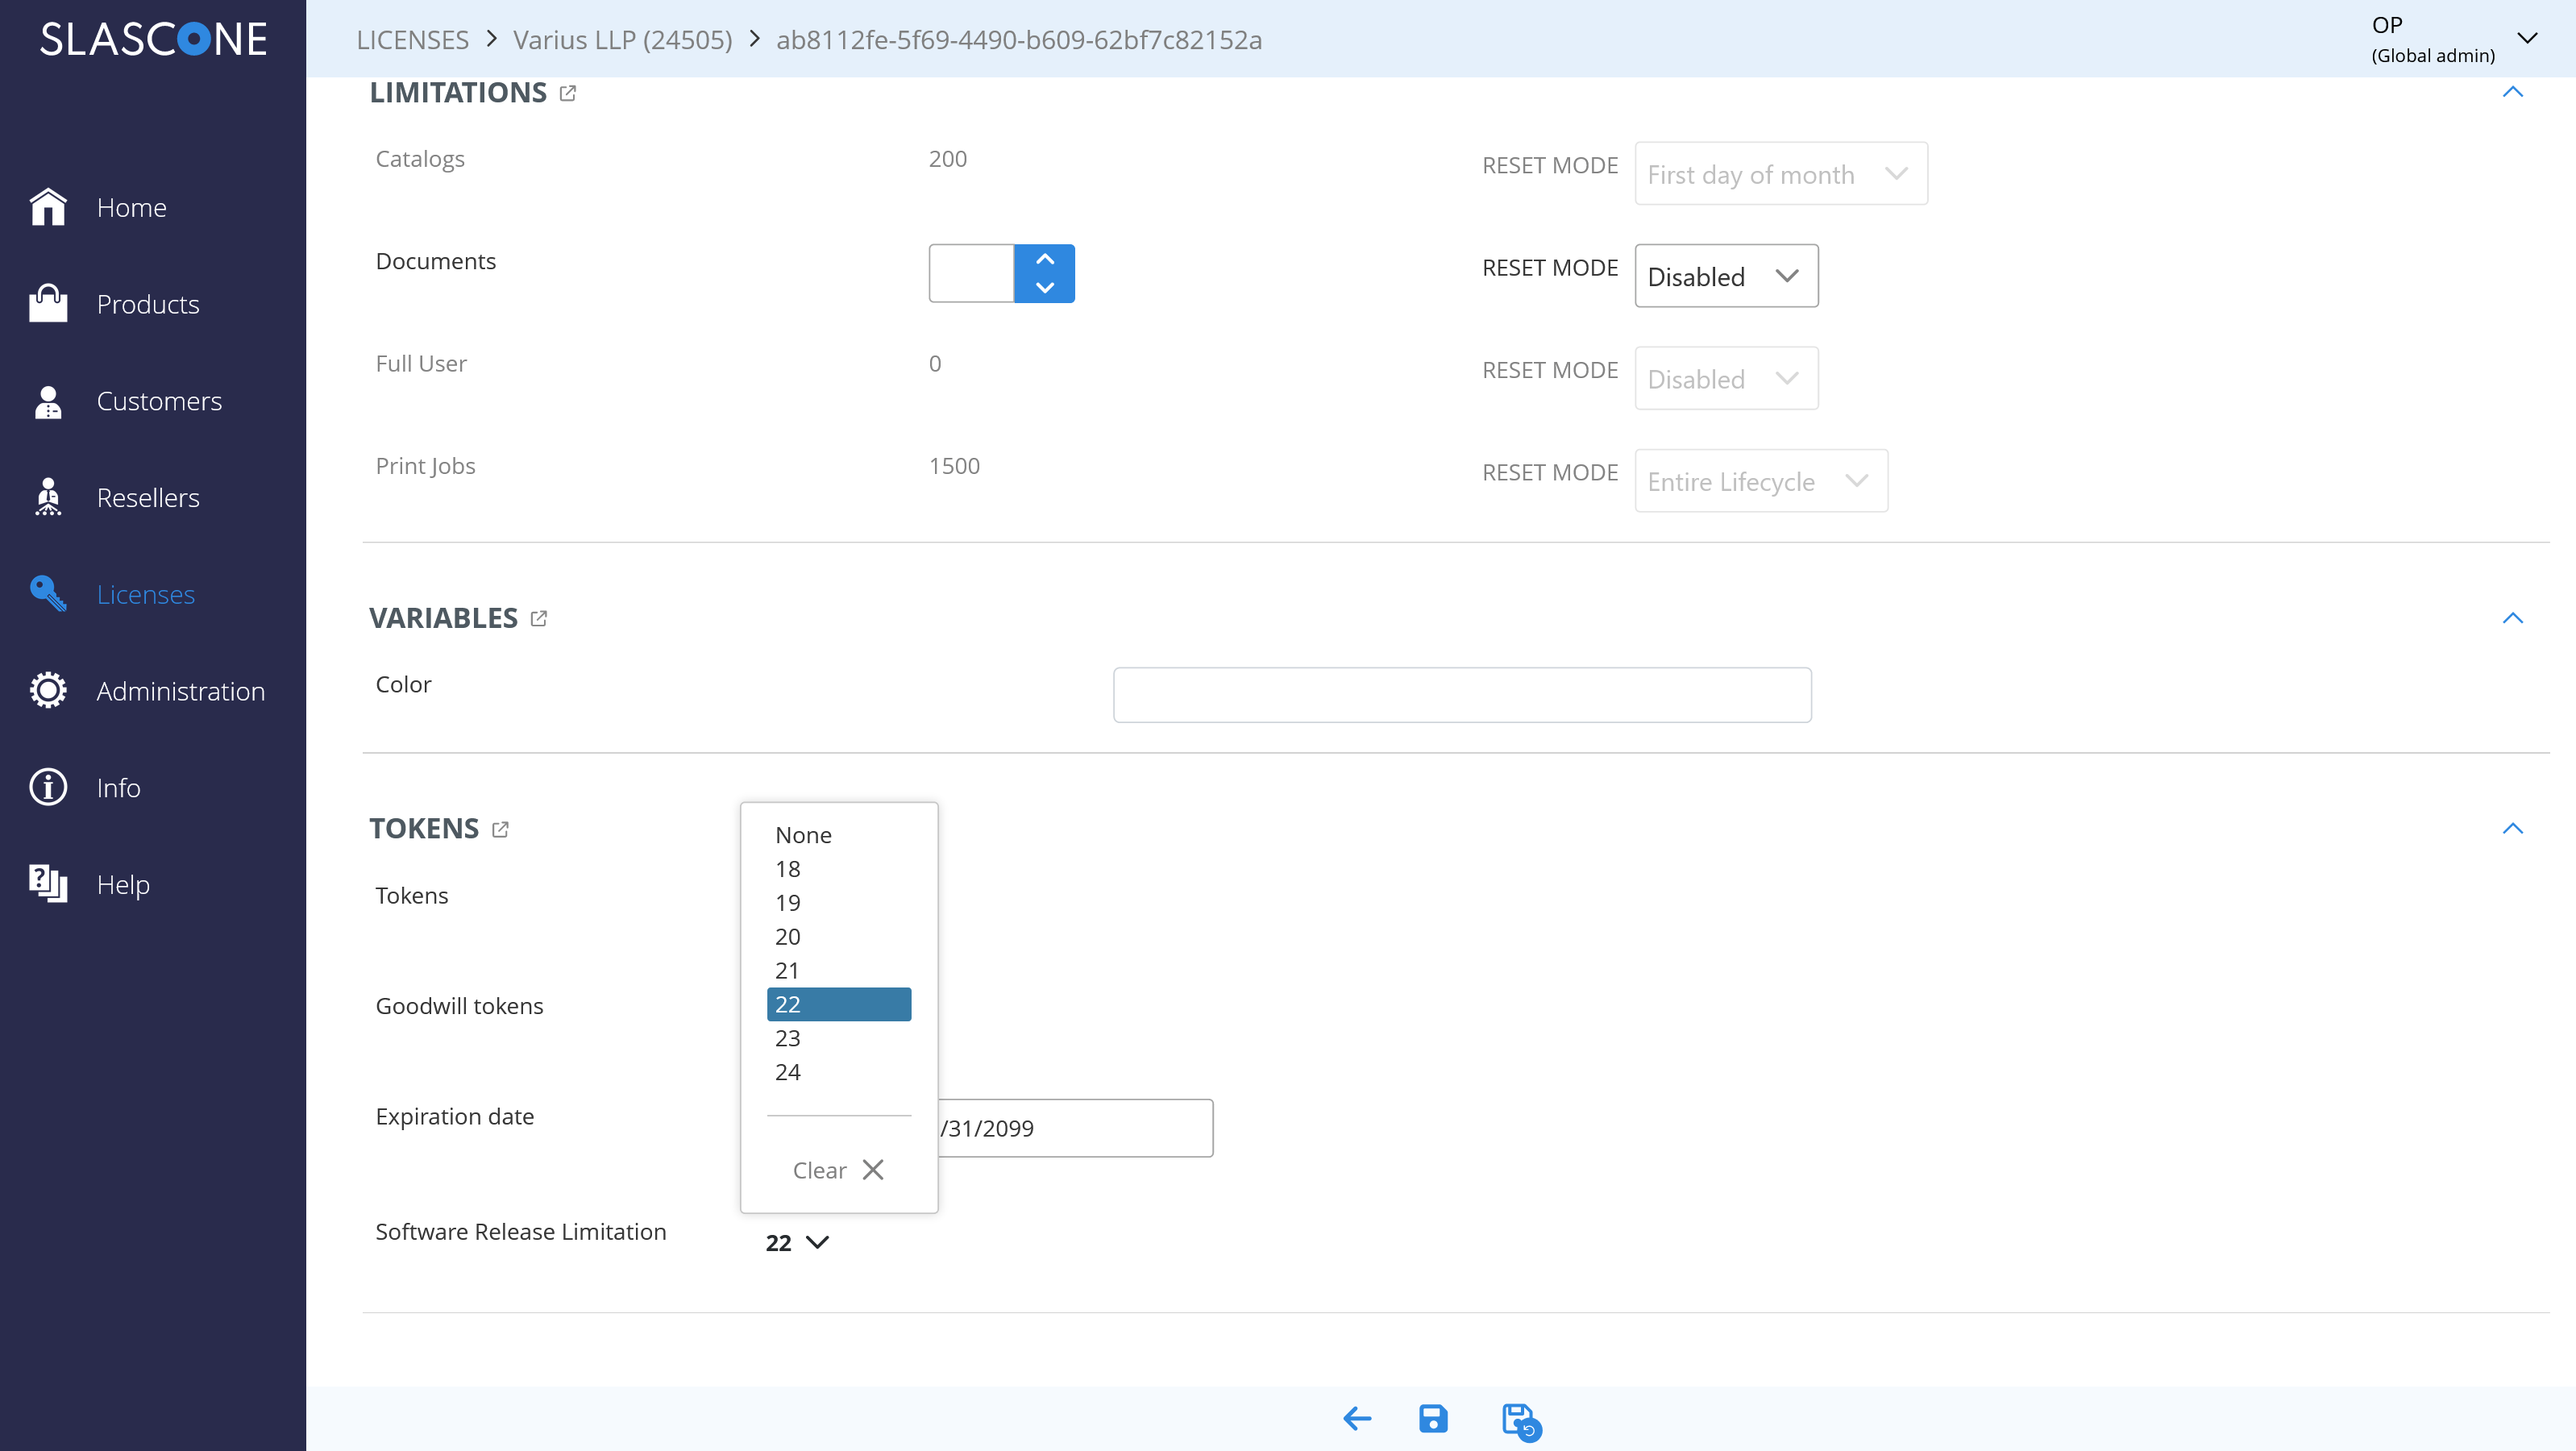Click the back arrow icon

tap(1357, 1418)
